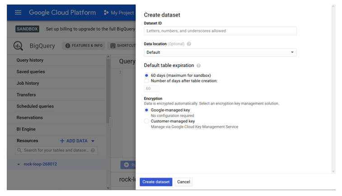Click the left panel scroll up arrow
The image size is (342, 196).
click(108, 57)
